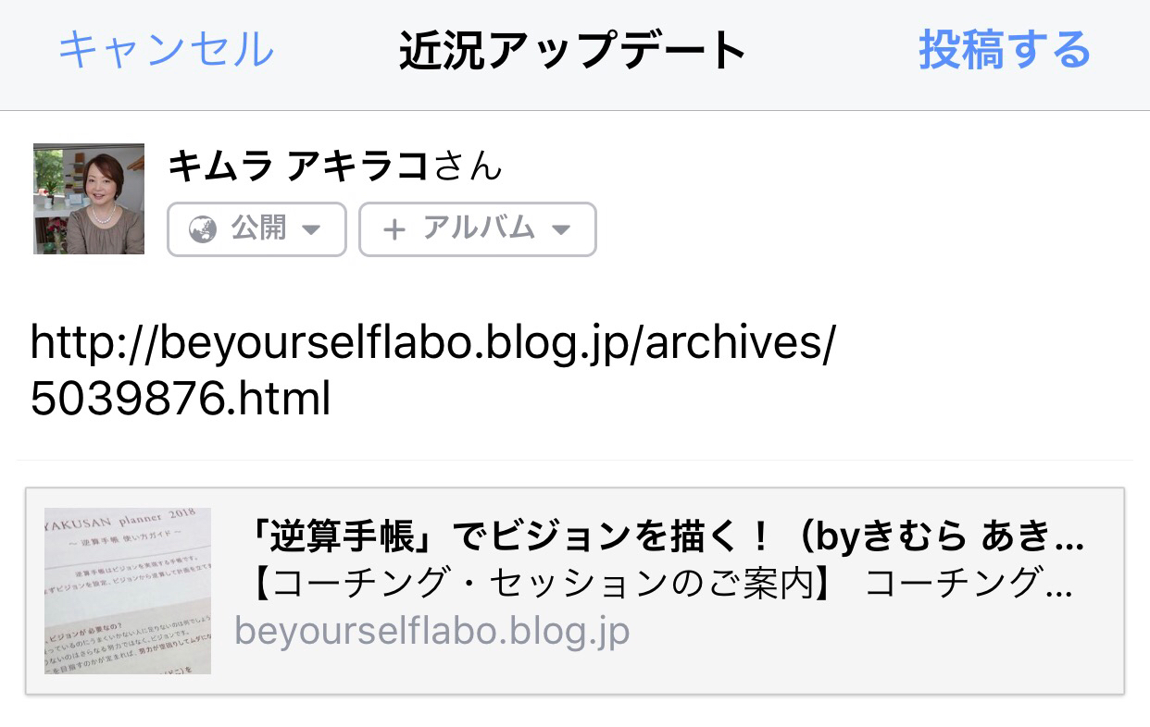The image size is (1150, 727).
Task: Open the 公開 privacy dropdown arrow
Action: pos(311,229)
